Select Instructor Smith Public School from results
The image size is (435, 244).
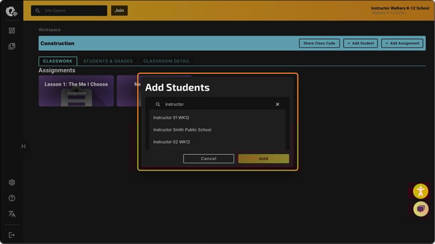click(x=217, y=129)
